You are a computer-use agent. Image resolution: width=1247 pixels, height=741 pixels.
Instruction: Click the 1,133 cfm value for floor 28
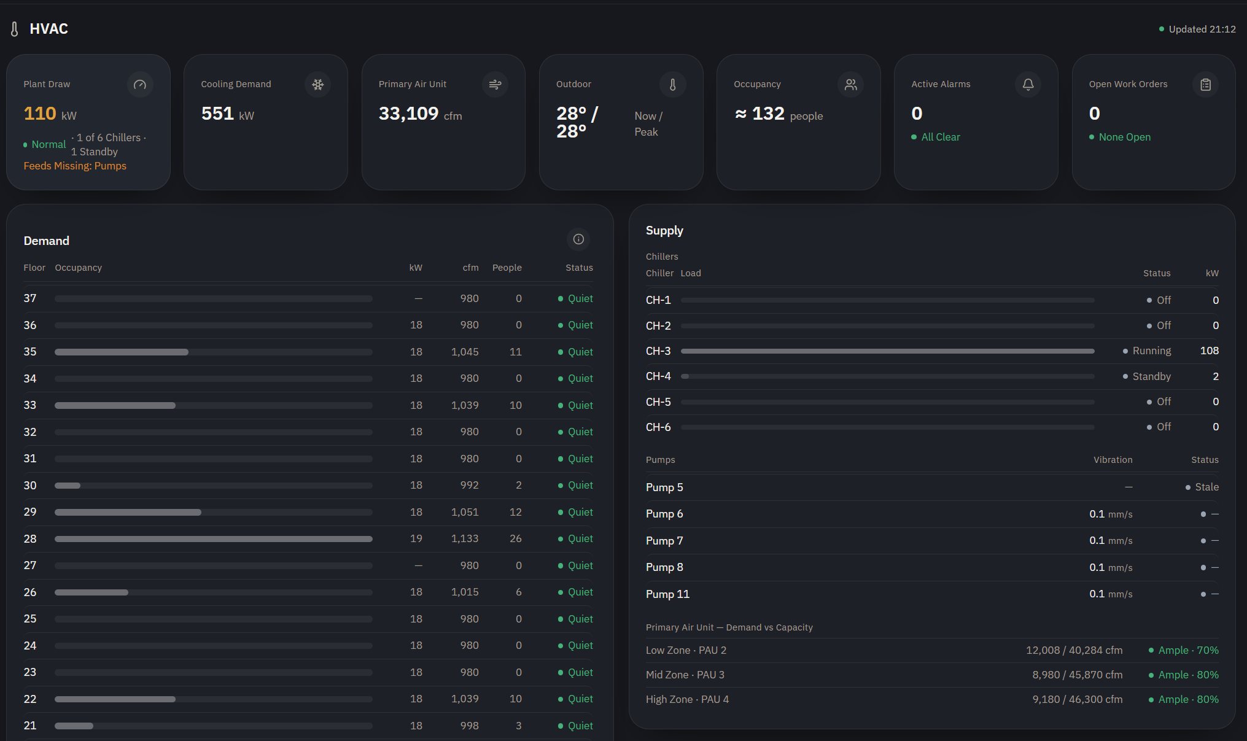coord(465,538)
